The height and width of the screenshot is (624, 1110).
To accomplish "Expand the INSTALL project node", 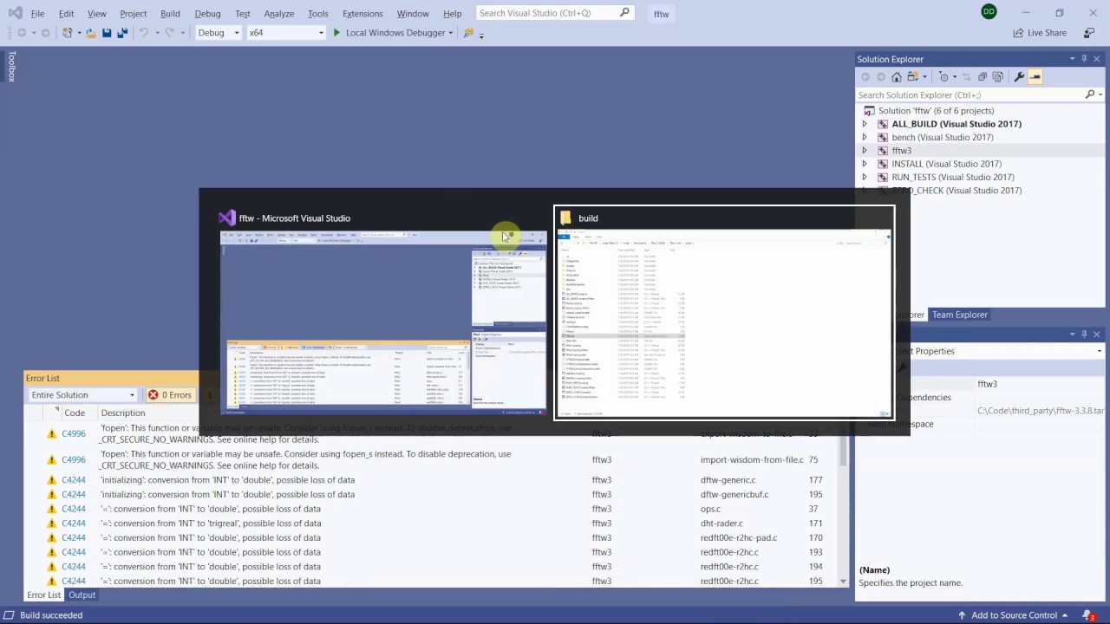I will [864, 164].
